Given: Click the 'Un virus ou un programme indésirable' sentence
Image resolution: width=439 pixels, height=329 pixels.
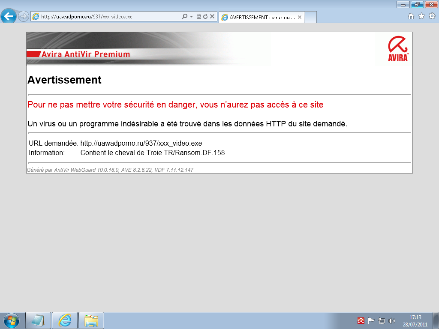Looking at the screenshot, I should coord(187,124).
